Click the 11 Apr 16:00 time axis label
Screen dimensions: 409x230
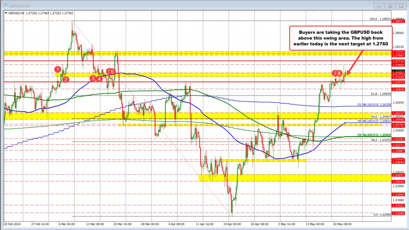tap(205, 224)
